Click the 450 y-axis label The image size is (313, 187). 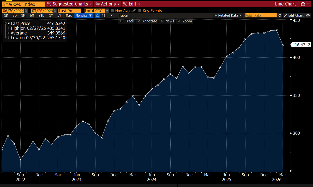pyautogui.click(x=297, y=20)
